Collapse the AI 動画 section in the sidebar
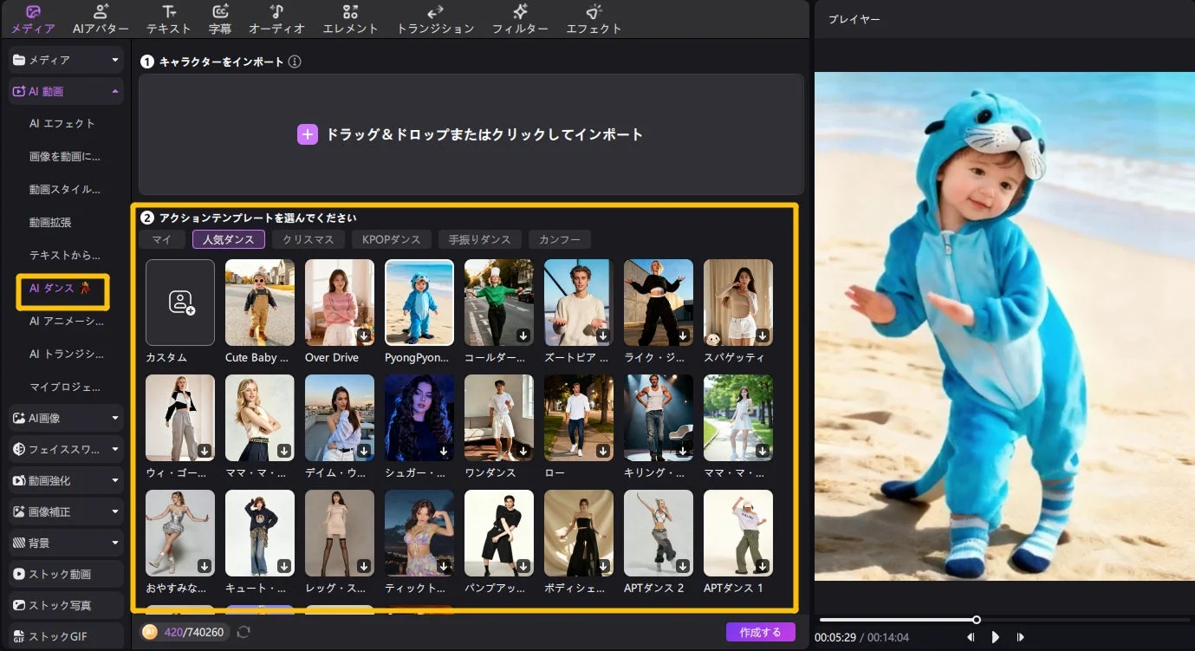Screen dimensions: 1195x651 pyautogui.click(x=114, y=90)
